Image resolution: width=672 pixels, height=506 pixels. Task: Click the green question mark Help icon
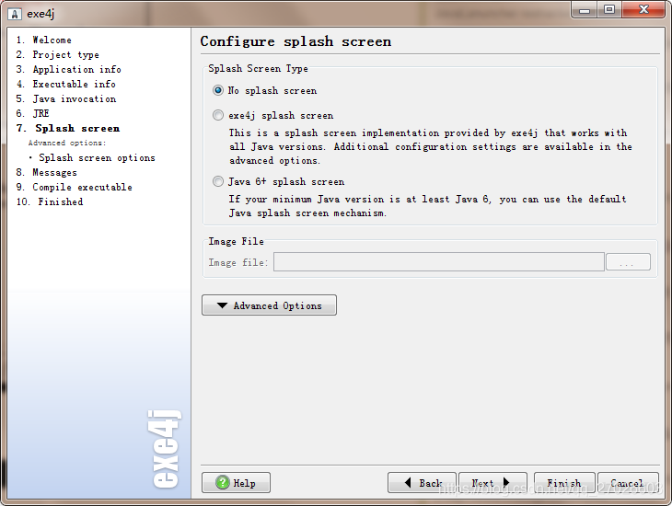(x=223, y=482)
